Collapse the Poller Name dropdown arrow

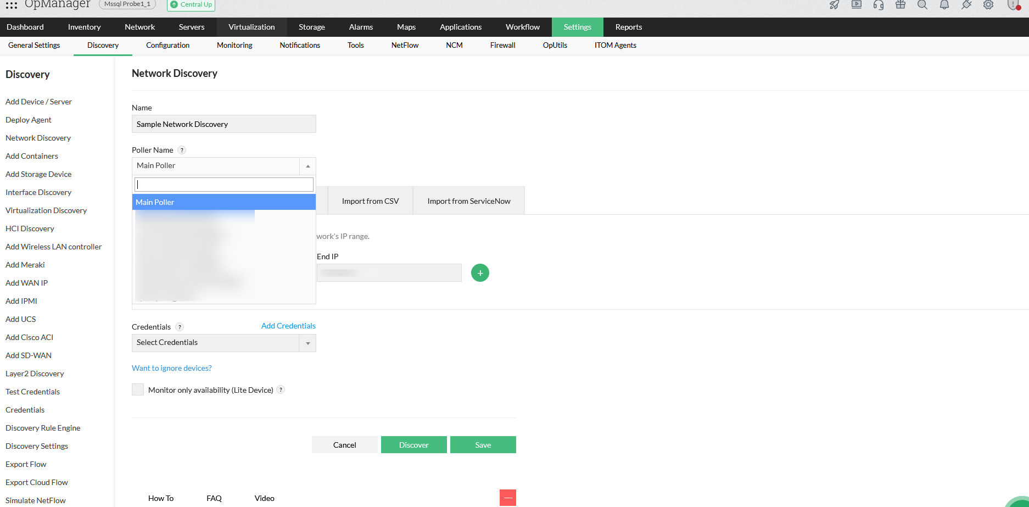(x=307, y=166)
